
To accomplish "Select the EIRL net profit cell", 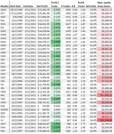I will coord(44,106).
